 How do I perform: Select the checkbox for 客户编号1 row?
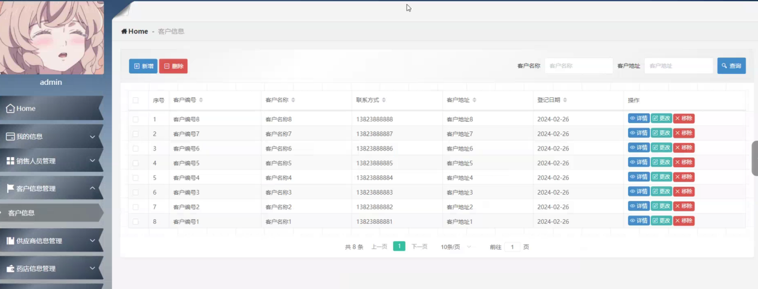click(136, 222)
